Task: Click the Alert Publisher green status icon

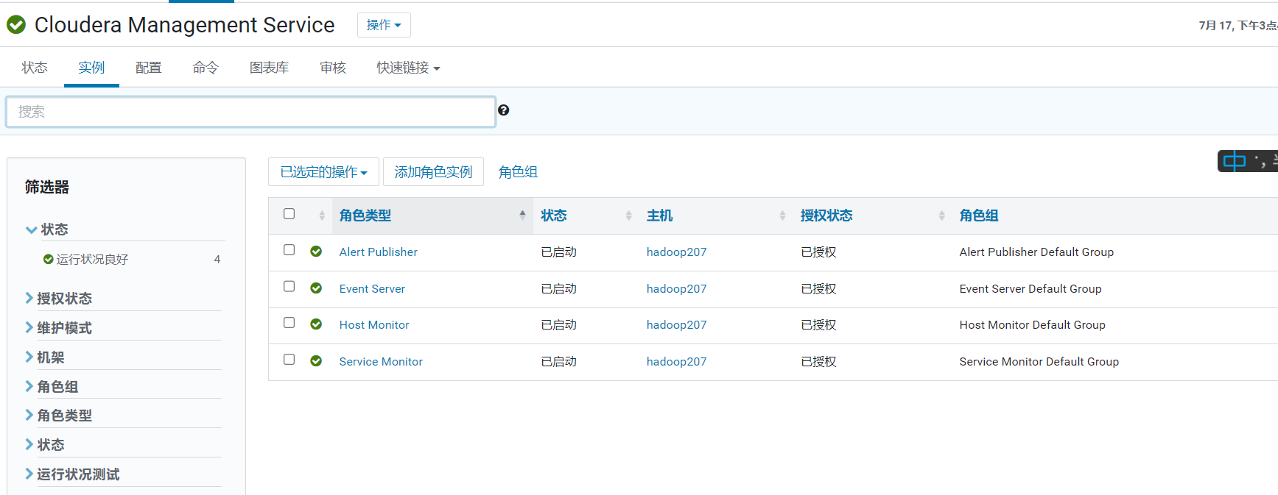Action: coord(316,252)
